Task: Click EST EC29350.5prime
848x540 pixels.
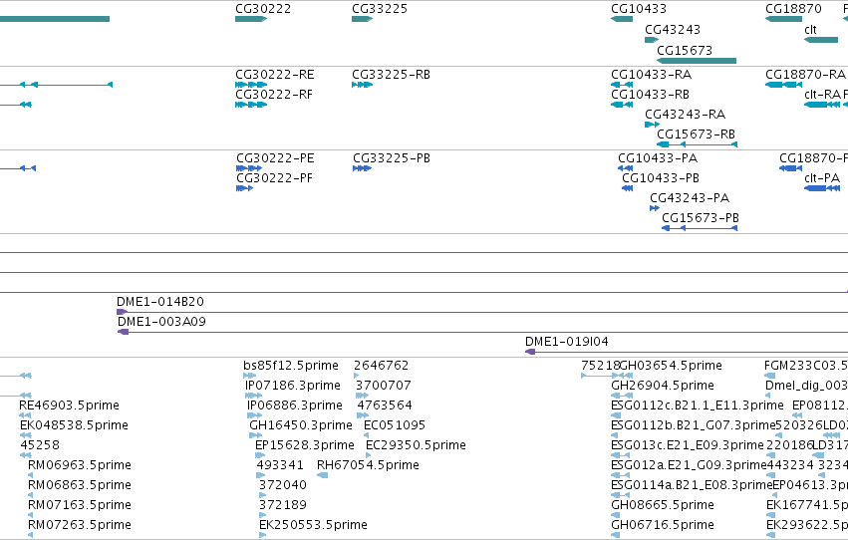Action: pyautogui.click(x=416, y=445)
